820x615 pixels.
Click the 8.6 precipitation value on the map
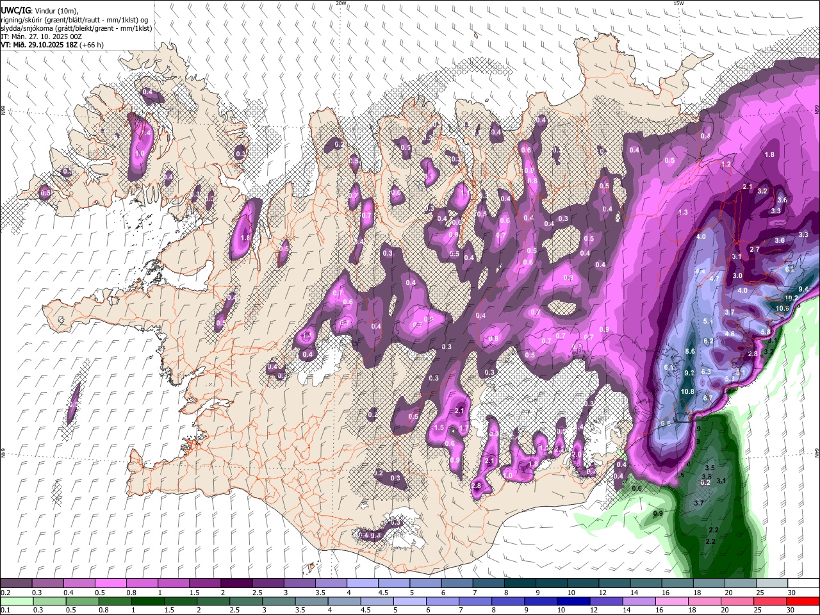(x=690, y=352)
